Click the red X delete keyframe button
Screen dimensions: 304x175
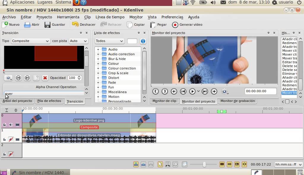45,78
